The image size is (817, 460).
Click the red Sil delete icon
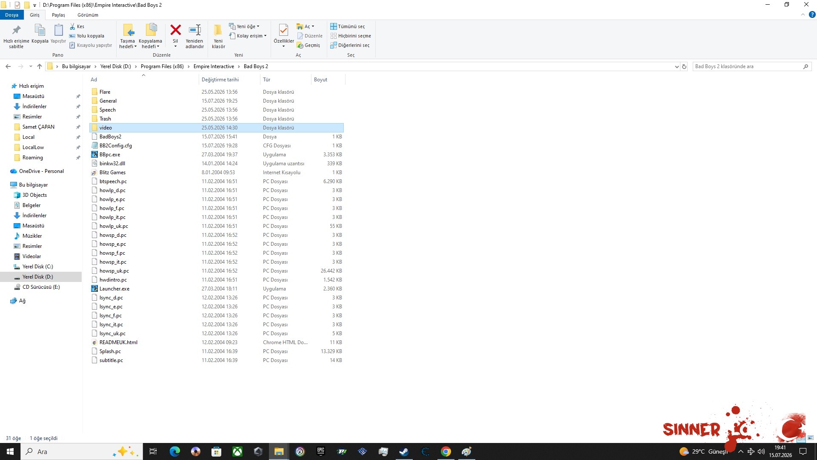(x=175, y=30)
